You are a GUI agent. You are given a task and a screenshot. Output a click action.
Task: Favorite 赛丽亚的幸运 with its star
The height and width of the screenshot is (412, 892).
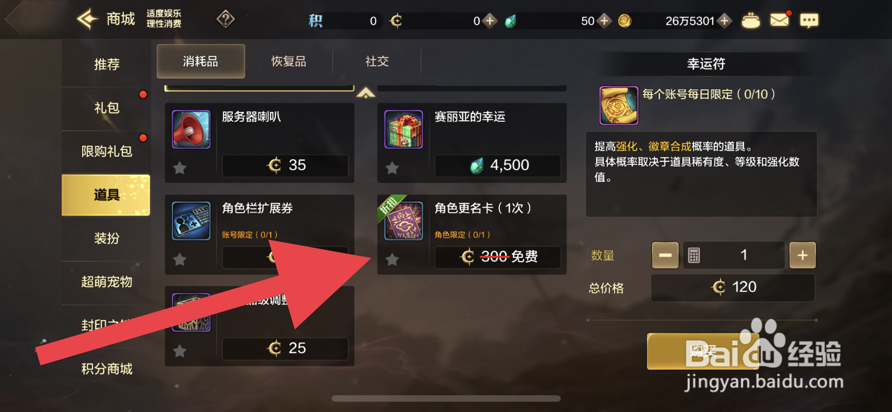coord(392,168)
